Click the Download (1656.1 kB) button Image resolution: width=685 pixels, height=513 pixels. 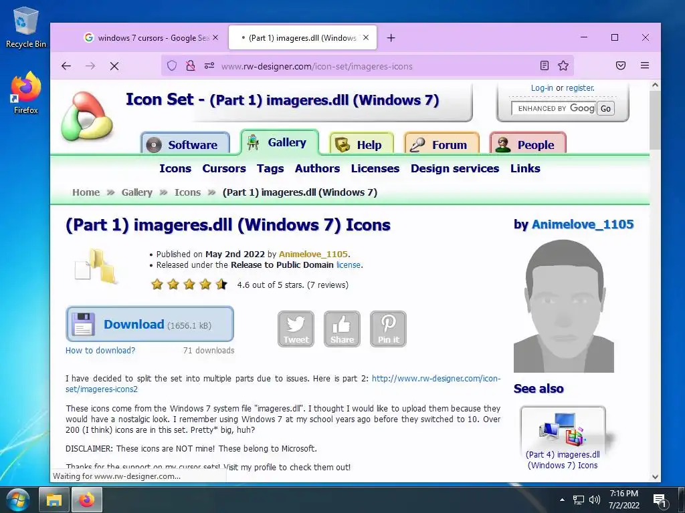150,324
